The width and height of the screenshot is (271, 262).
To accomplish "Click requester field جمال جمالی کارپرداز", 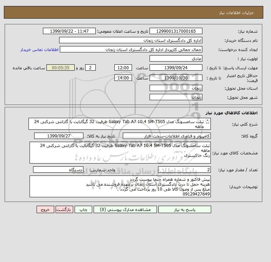I will [131, 49].
